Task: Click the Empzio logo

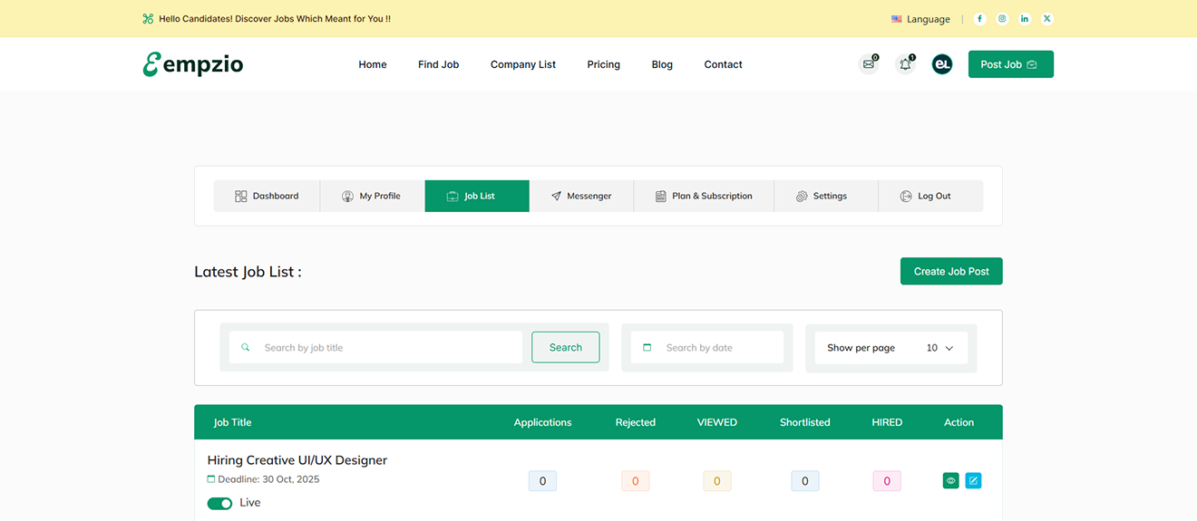Action: point(193,64)
